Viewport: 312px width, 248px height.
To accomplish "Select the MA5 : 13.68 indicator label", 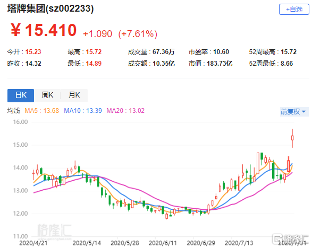I will tap(41, 111).
